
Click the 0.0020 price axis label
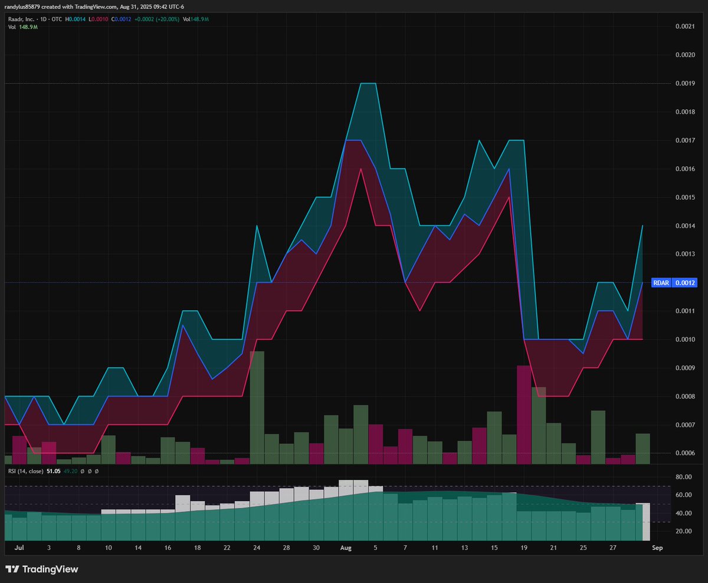click(684, 55)
